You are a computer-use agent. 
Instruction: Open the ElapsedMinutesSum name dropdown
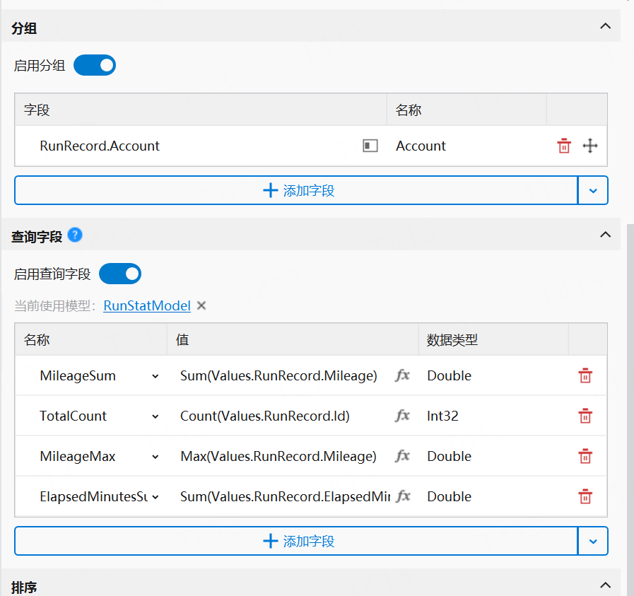[x=155, y=496]
